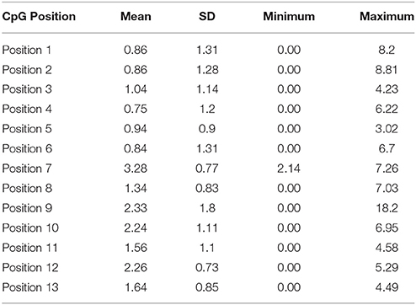Image resolution: width=416 pixels, height=305 pixels.
Task: Select mean value 0.75 for Position 4
Action: click(136, 109)
